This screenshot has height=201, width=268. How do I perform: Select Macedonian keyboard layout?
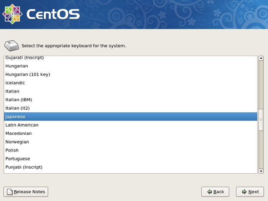[x=131, y=133]
